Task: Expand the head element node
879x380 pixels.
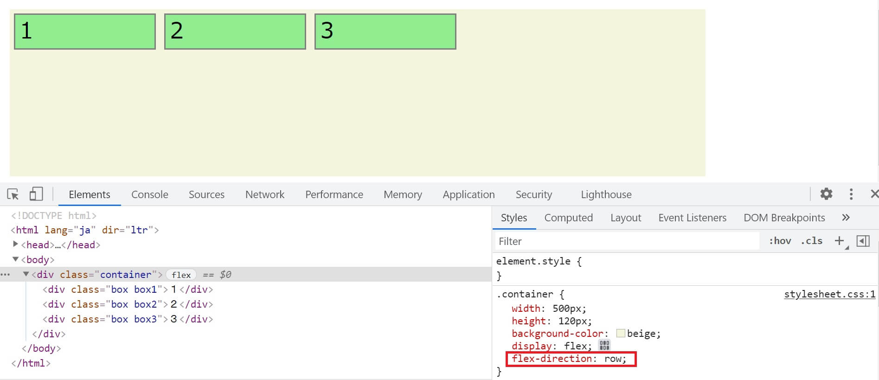Action: click(15, 245)
